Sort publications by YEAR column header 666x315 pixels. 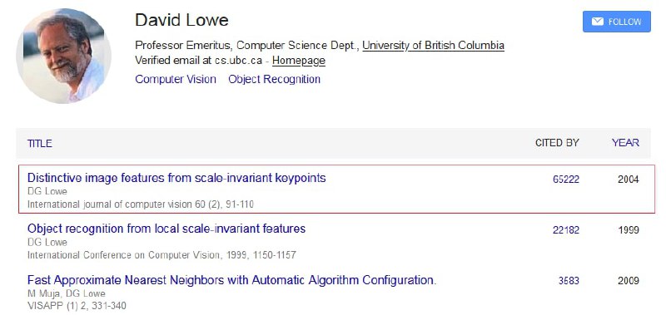[x=625, y=143]
